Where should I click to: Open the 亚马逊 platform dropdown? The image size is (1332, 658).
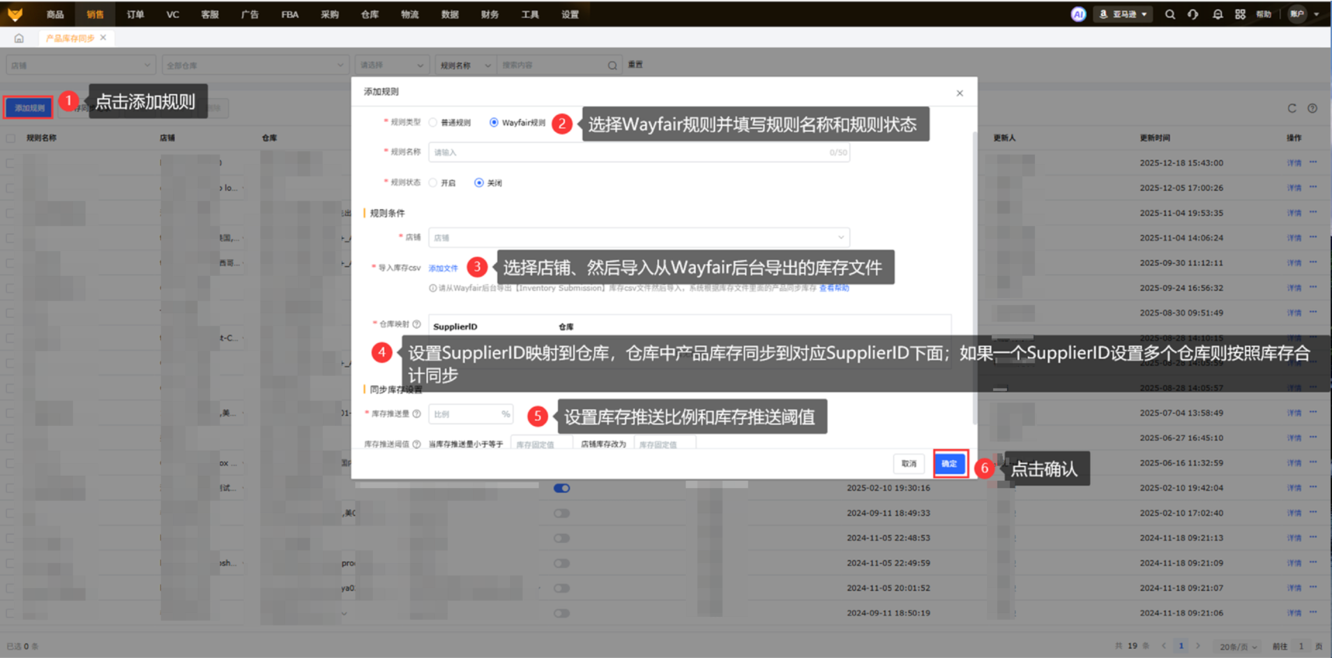point(1123,14)
